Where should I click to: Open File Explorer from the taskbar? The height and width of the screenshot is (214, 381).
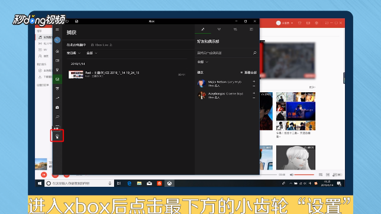pos(139,183)
